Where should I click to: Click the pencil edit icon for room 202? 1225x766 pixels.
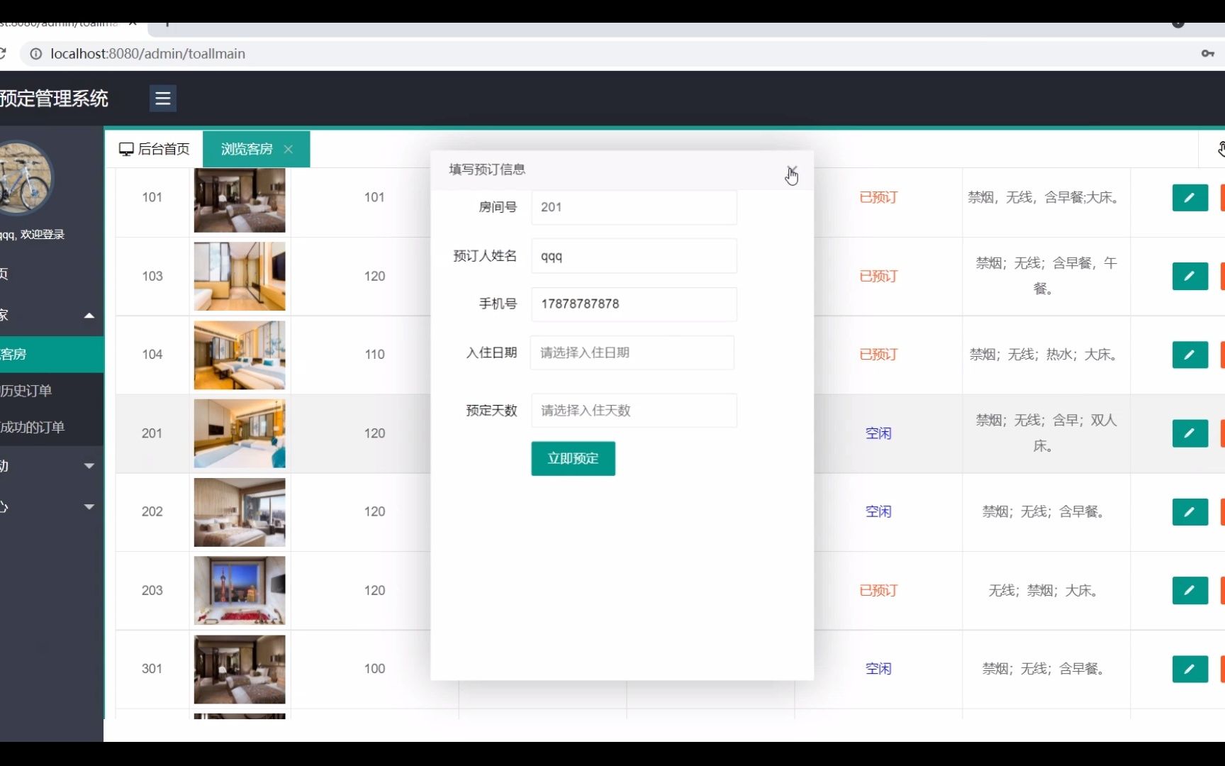(x=1190, y=511)
